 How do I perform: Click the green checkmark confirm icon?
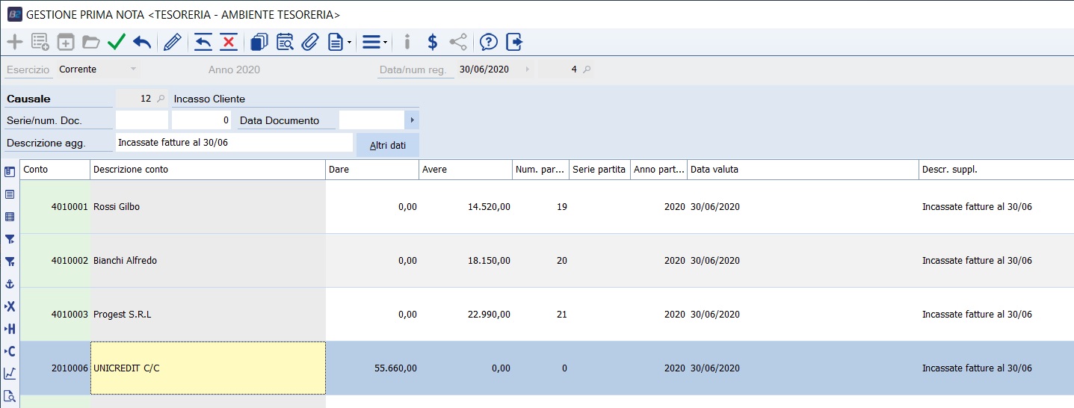(116, 42)
